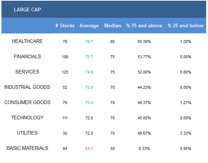The height and width of the screenshot is (163, 208).
Task: Click the green 78.7 Healthcare average
Action: click(89, 41)
